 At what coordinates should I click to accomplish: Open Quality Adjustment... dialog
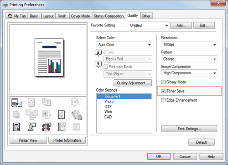coord(133,83)
